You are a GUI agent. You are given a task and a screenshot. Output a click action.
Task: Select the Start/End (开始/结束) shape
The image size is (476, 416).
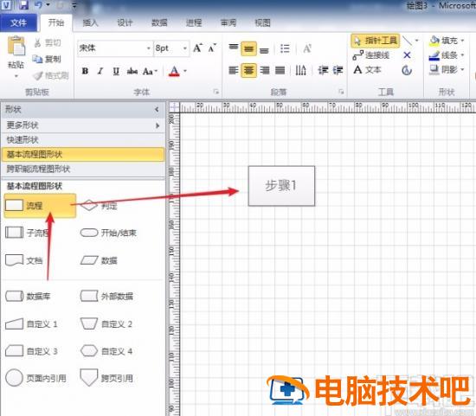click(x=108, y=233)
